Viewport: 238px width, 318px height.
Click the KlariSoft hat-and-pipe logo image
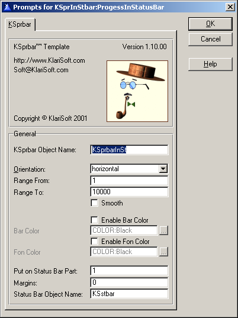[x=137, y=91]
